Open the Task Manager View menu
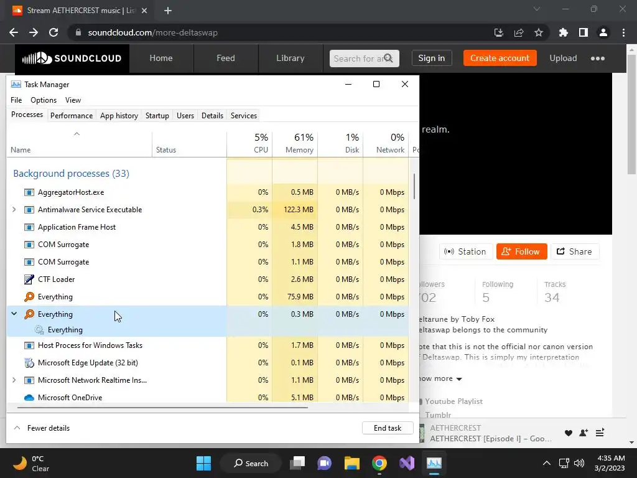This screenshot has width=637, height=478. coord(73,100)
